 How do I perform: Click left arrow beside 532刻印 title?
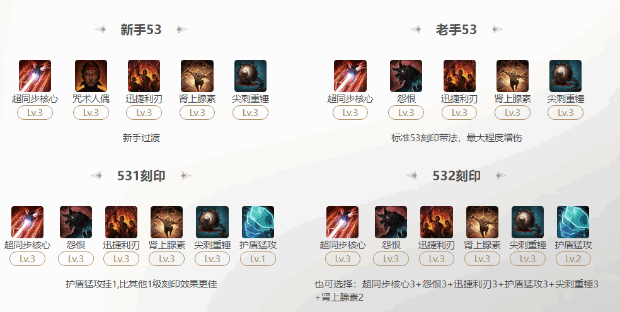coord(412,176)
